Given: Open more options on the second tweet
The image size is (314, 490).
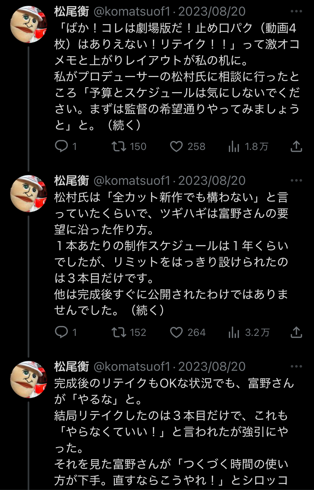Looking at the screenshot, I should (296, 181).
